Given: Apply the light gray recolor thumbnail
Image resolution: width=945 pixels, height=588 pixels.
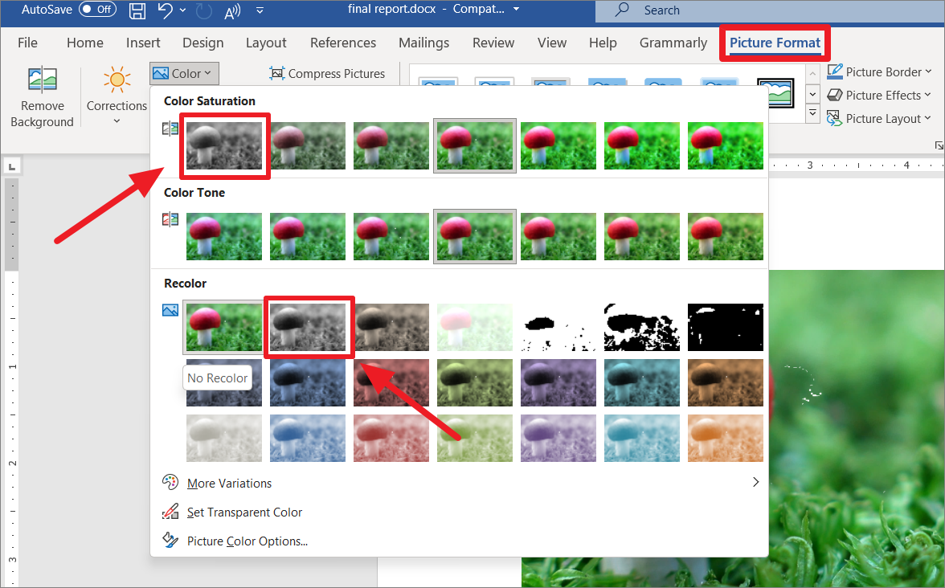Looking at the screenshot, I should tap(224, 438).
